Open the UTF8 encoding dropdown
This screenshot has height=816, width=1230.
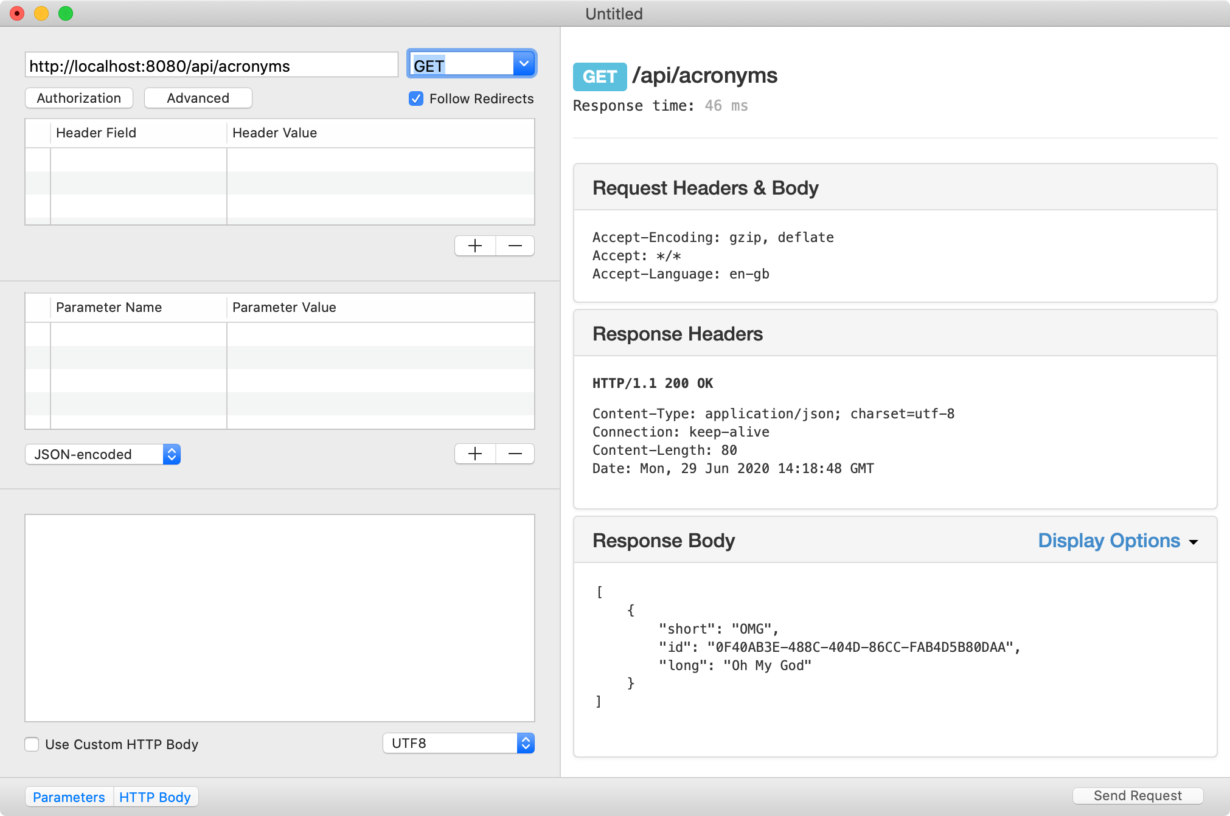point(459,743)
